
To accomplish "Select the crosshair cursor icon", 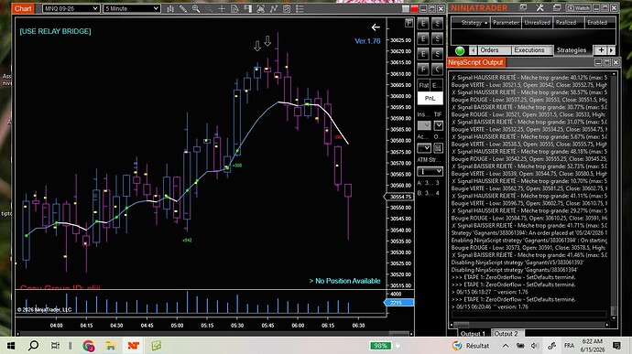I will pyautogui.click(x=222, y=8).
